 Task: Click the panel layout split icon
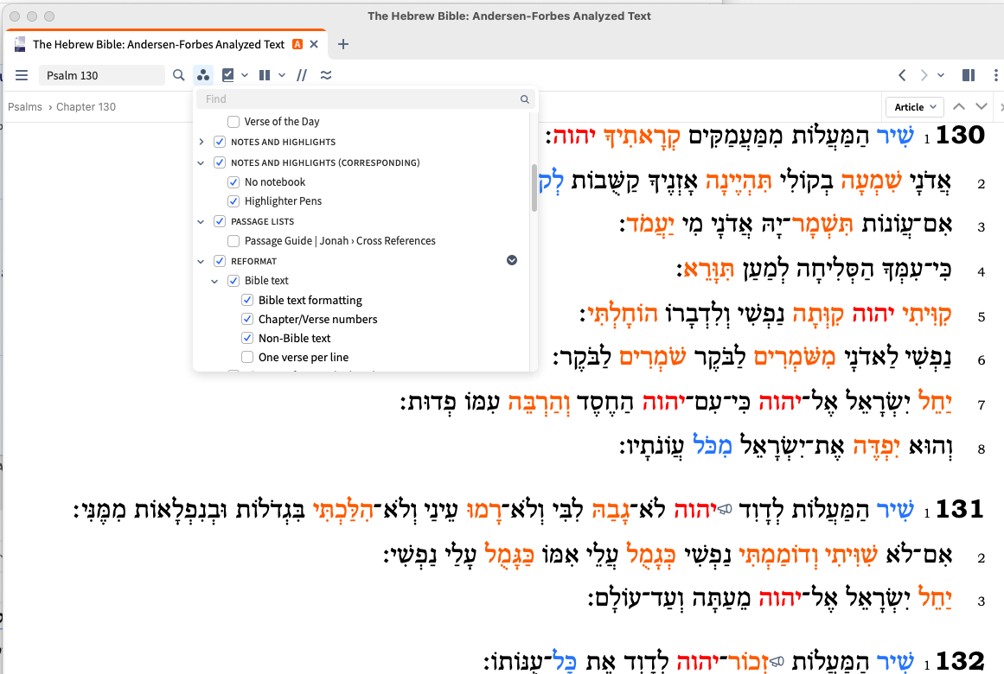point(969,75)
